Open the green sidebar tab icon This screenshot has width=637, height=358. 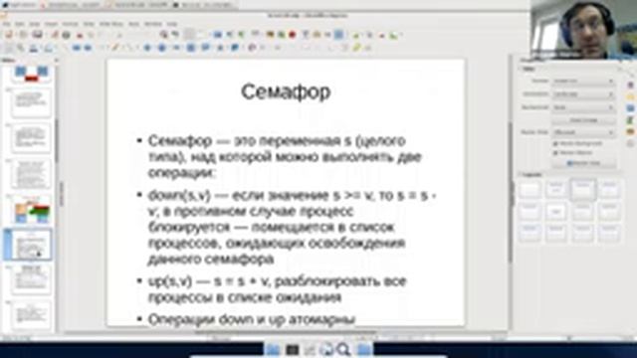tap(630, 120)
